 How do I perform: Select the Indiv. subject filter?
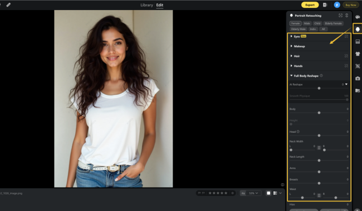313,29
